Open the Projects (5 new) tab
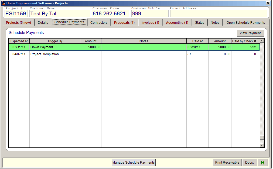Image resolution: width=273 pixels, height=169 pixels. point(18,23)
